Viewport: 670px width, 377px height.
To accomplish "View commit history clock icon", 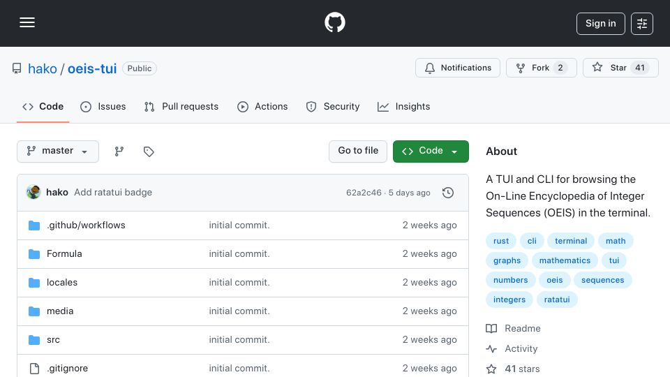I will [448, 193].
